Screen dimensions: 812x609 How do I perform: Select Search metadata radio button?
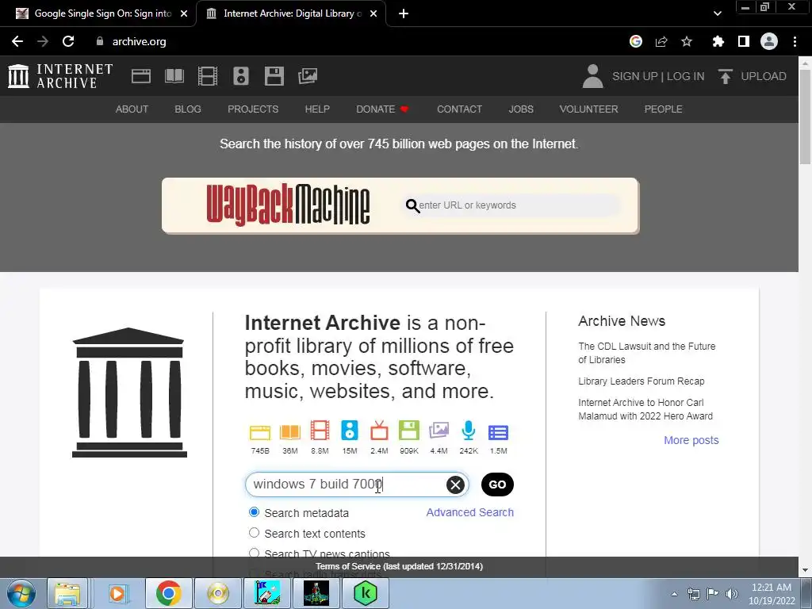pos(254,512)
